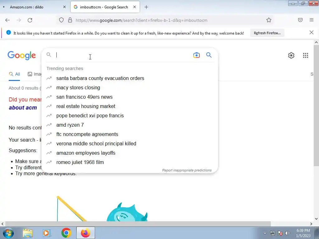The width and height of the screenshot is (319, 239).
Task: Choose suggestion macy stores closing
Action: coord(130,87)
